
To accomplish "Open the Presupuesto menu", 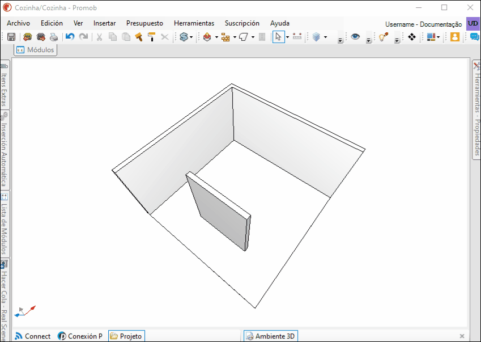I will point(145,23).
